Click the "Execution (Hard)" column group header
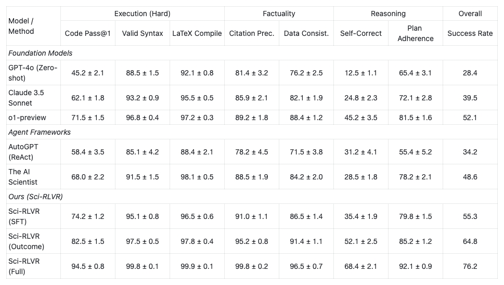 pyautogui.click(x=143, y=14)
